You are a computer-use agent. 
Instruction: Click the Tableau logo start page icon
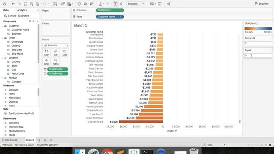(x=4, y=4)
